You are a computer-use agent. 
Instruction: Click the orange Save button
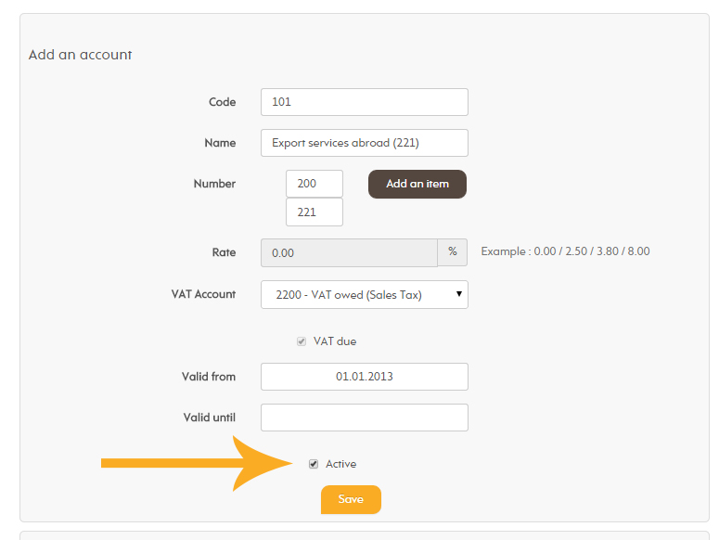[351, 499]
